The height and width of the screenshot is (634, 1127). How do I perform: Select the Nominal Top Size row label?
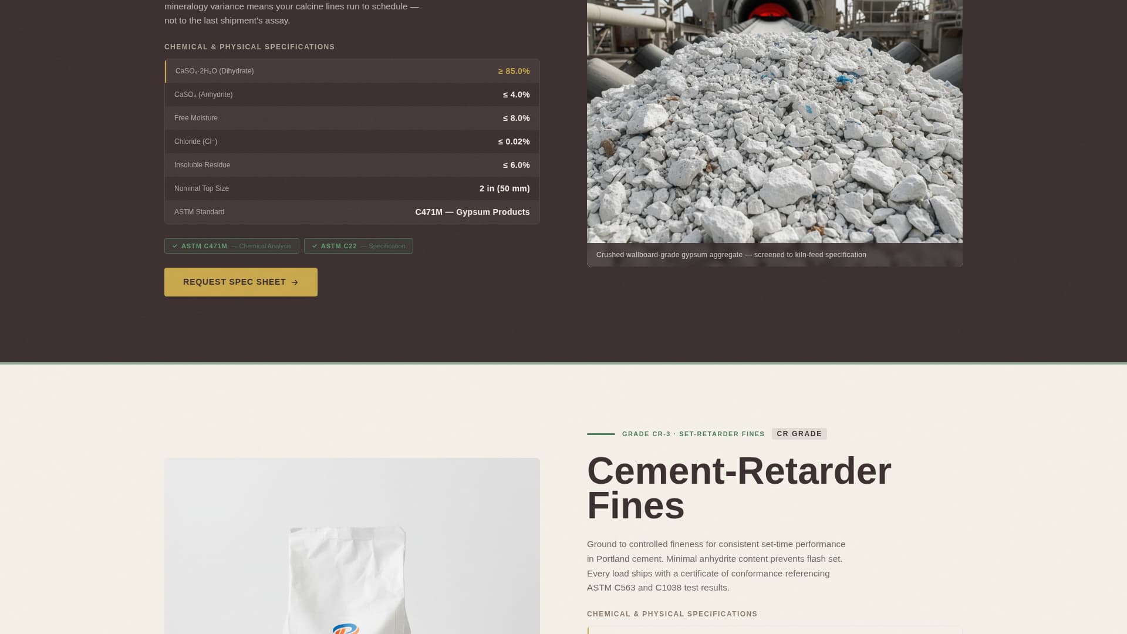(x=201, y=188)
